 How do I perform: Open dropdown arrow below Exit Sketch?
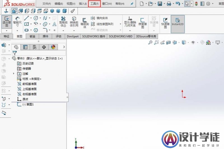click(x=7, y=31)
